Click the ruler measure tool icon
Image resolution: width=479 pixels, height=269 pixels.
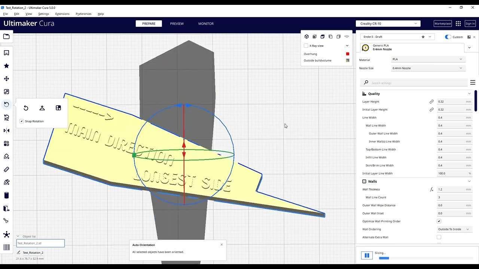click(6, 170)
